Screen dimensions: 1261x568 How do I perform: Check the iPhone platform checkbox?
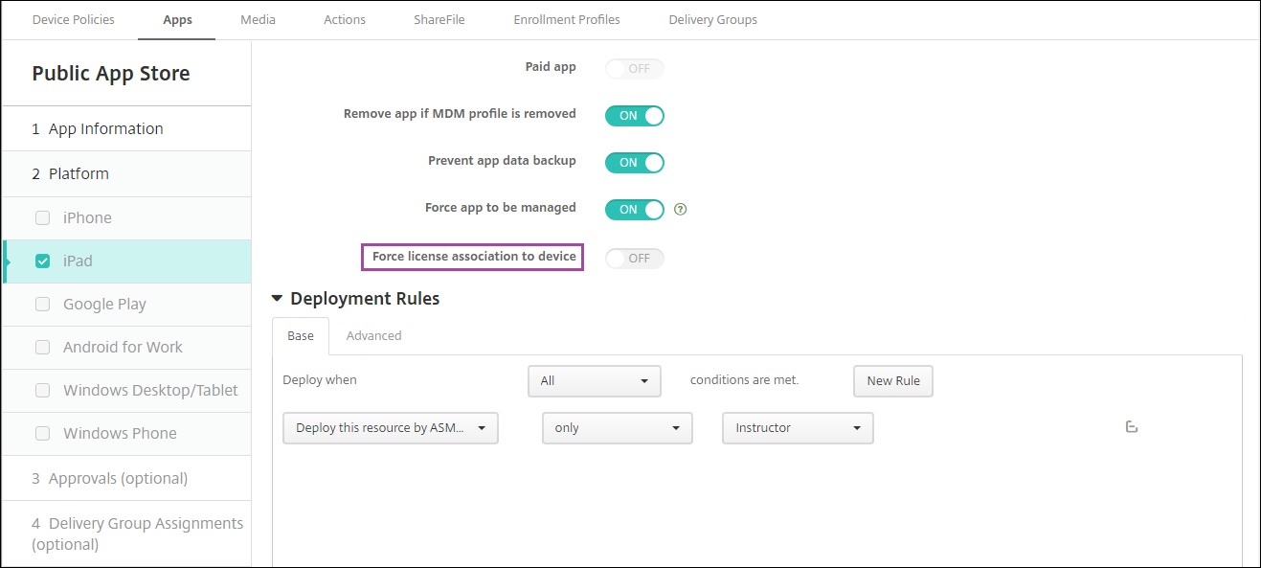[x=42, y=218]
